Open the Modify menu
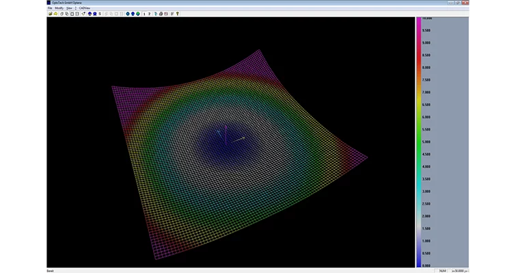Viewport: 516px width, 273px height. point(59,8)
